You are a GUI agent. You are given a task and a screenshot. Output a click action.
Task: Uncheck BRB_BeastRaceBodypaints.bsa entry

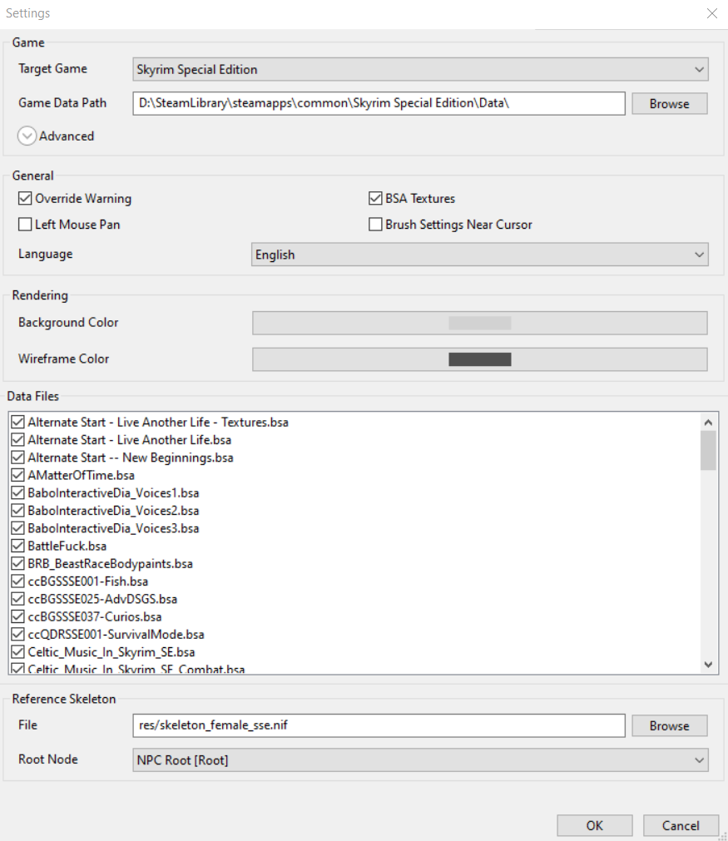coord(17,563)
